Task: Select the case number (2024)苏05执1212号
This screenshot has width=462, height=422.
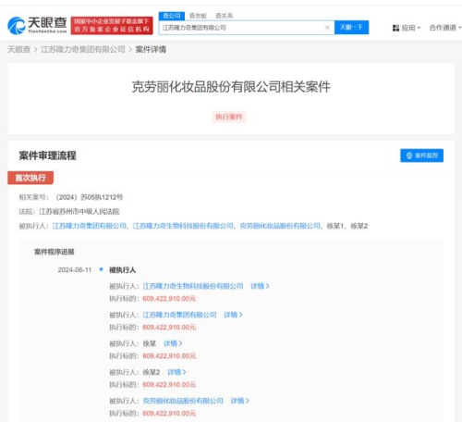Action: pyautogui.click(x=89, y=197)
